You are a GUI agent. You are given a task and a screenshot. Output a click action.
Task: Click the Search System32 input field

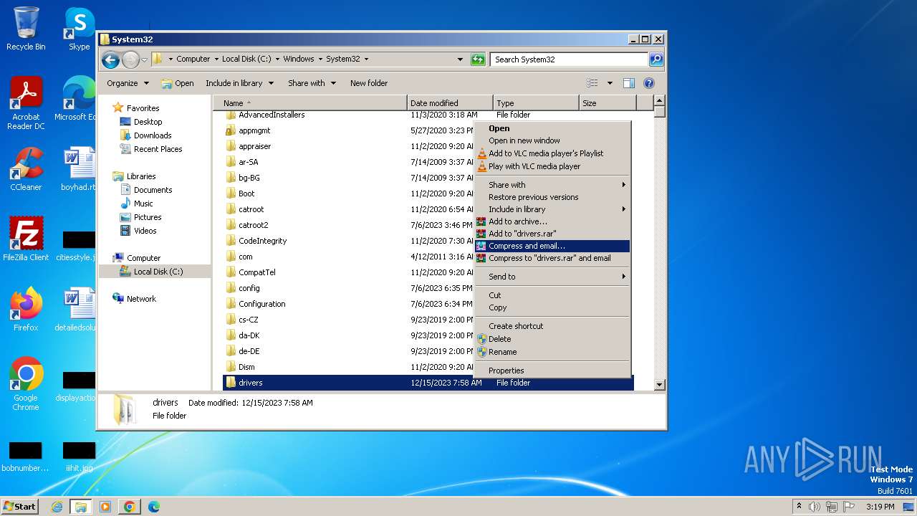[x=568, y=59]
